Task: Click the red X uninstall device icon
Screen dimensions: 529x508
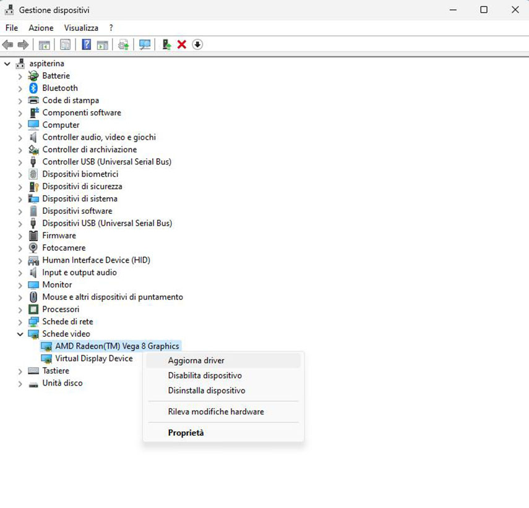Action: pyautogui.click(x=182, y=44)
